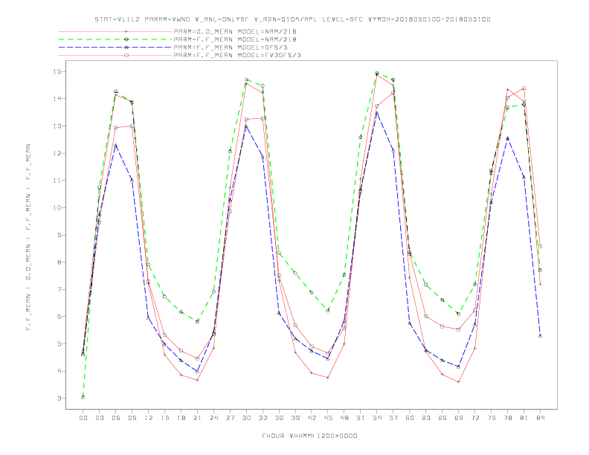
Task: Click x-axis forecast hour 42
Action: [x=312, y=418]
